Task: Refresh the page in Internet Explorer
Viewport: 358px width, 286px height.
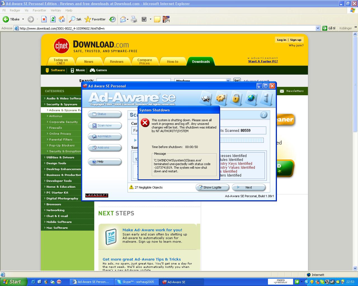Action: click(53, 19)
